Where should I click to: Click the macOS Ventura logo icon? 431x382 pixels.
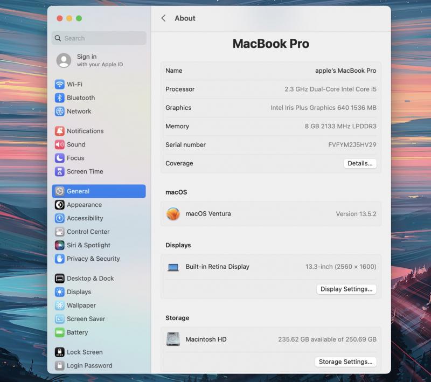[x=173, y=213]
